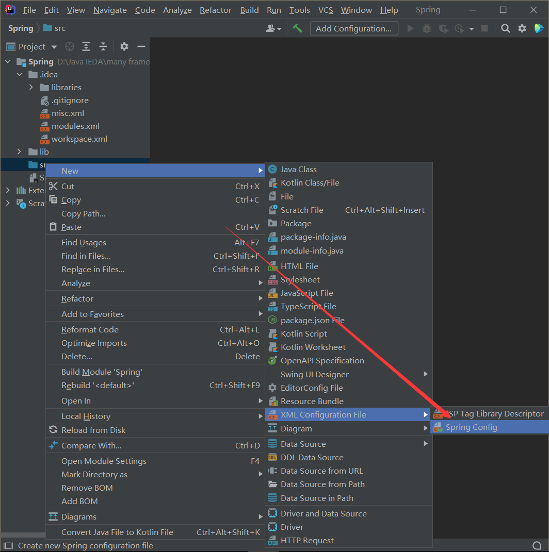
Task: Open Project panel options gear
Action: (124, 46)
